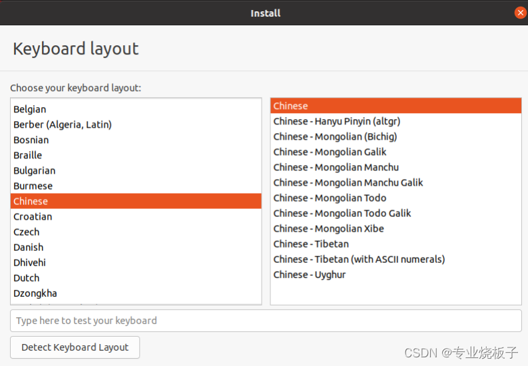Image resolution: width=528 pixels, height=366 pixels.
Task: Select Chinese - Mongolian Manchu variant
Action: [396, 168]
